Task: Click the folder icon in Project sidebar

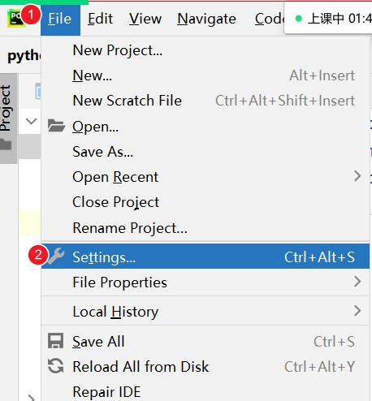Action: pos(6,144)
